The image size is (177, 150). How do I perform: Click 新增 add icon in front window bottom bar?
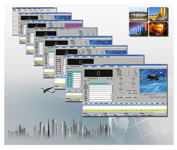(x=104, y=115)
